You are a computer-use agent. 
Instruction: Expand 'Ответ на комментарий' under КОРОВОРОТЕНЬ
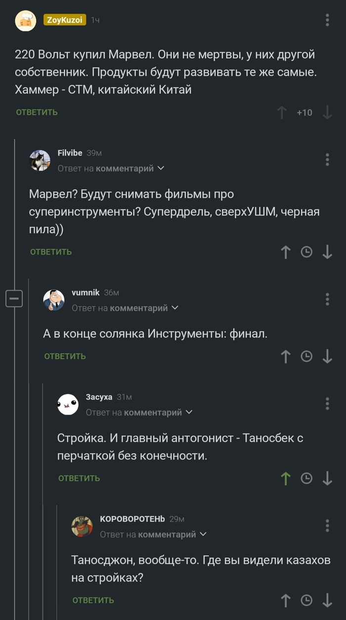tap(153, 534)
